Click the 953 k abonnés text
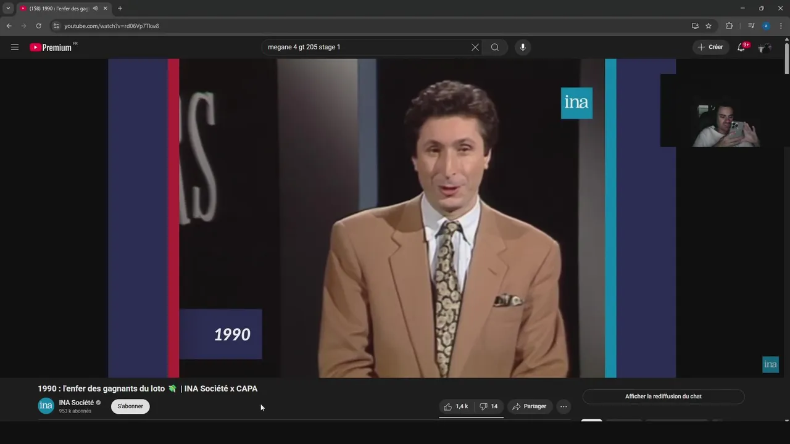The height and width of the screenshot is (444, 790). pos(75,411)
